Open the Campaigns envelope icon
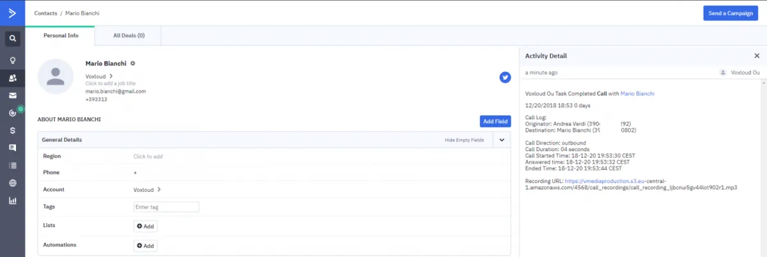Viewport: 767px width, 257px height. 12,96
